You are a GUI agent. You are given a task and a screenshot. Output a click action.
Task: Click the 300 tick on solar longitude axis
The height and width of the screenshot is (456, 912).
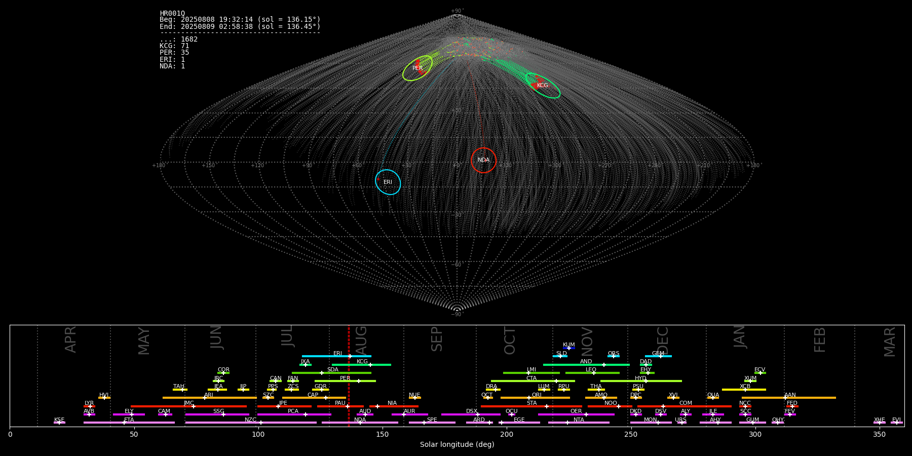(x=755, y=434)
